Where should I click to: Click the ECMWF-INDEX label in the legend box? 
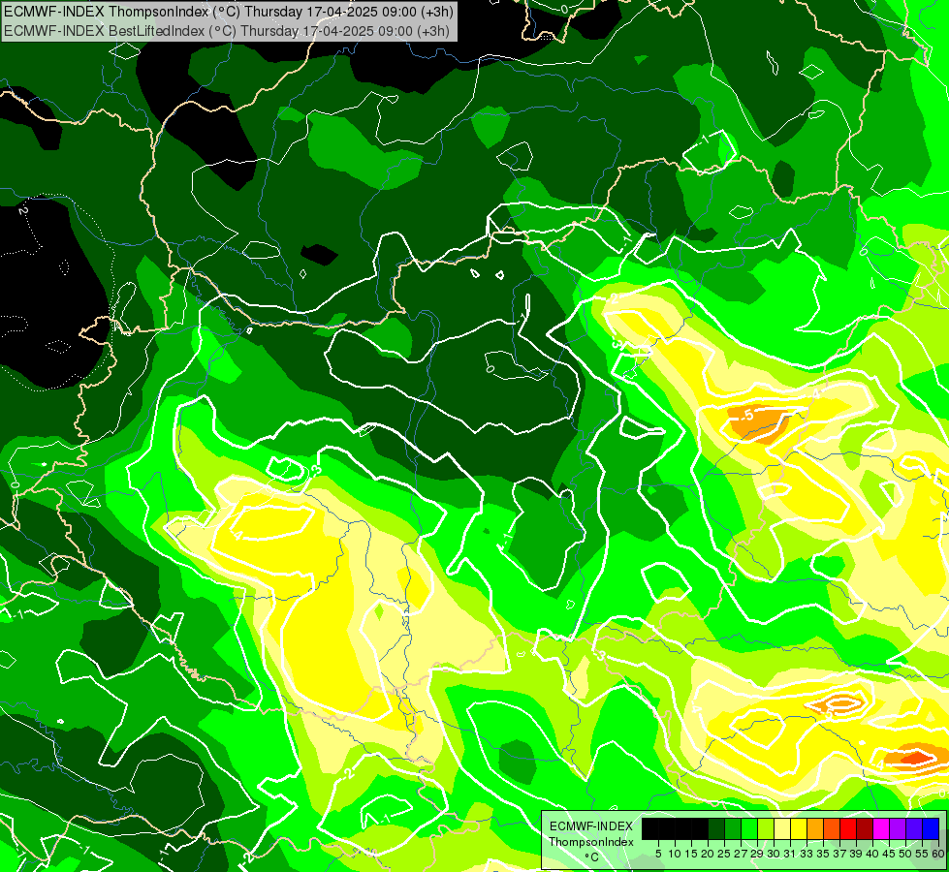click(x=591, y=826)
